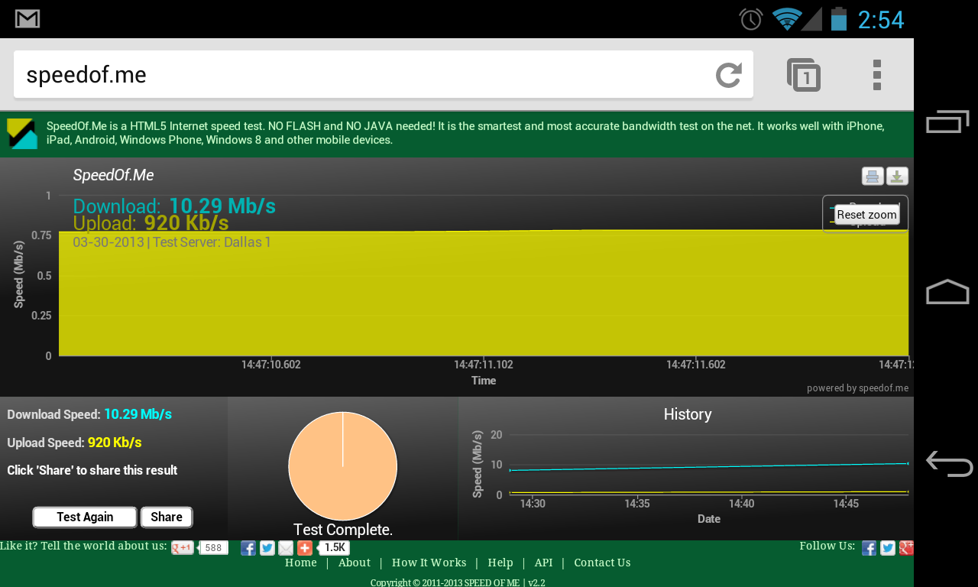Share via email envelope icon
This screenshot has width=978, height=587.
coord(286,548)
